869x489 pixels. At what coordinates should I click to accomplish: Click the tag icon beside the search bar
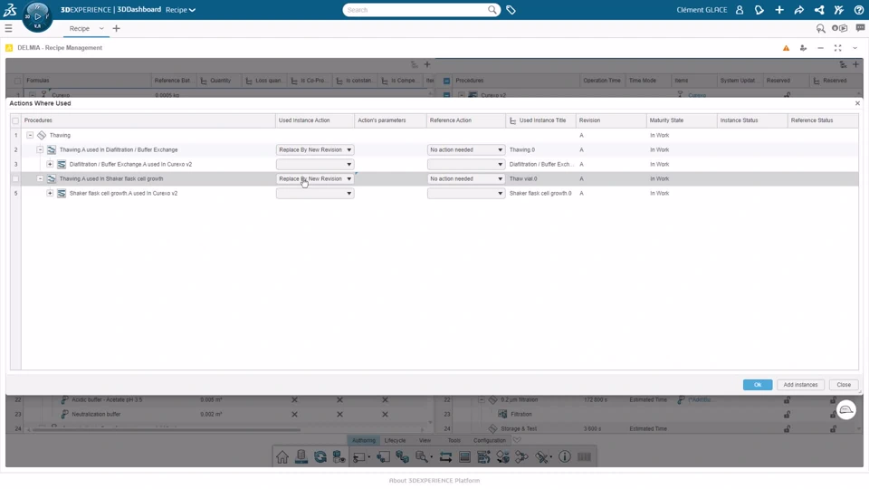(x=511, y=10)
